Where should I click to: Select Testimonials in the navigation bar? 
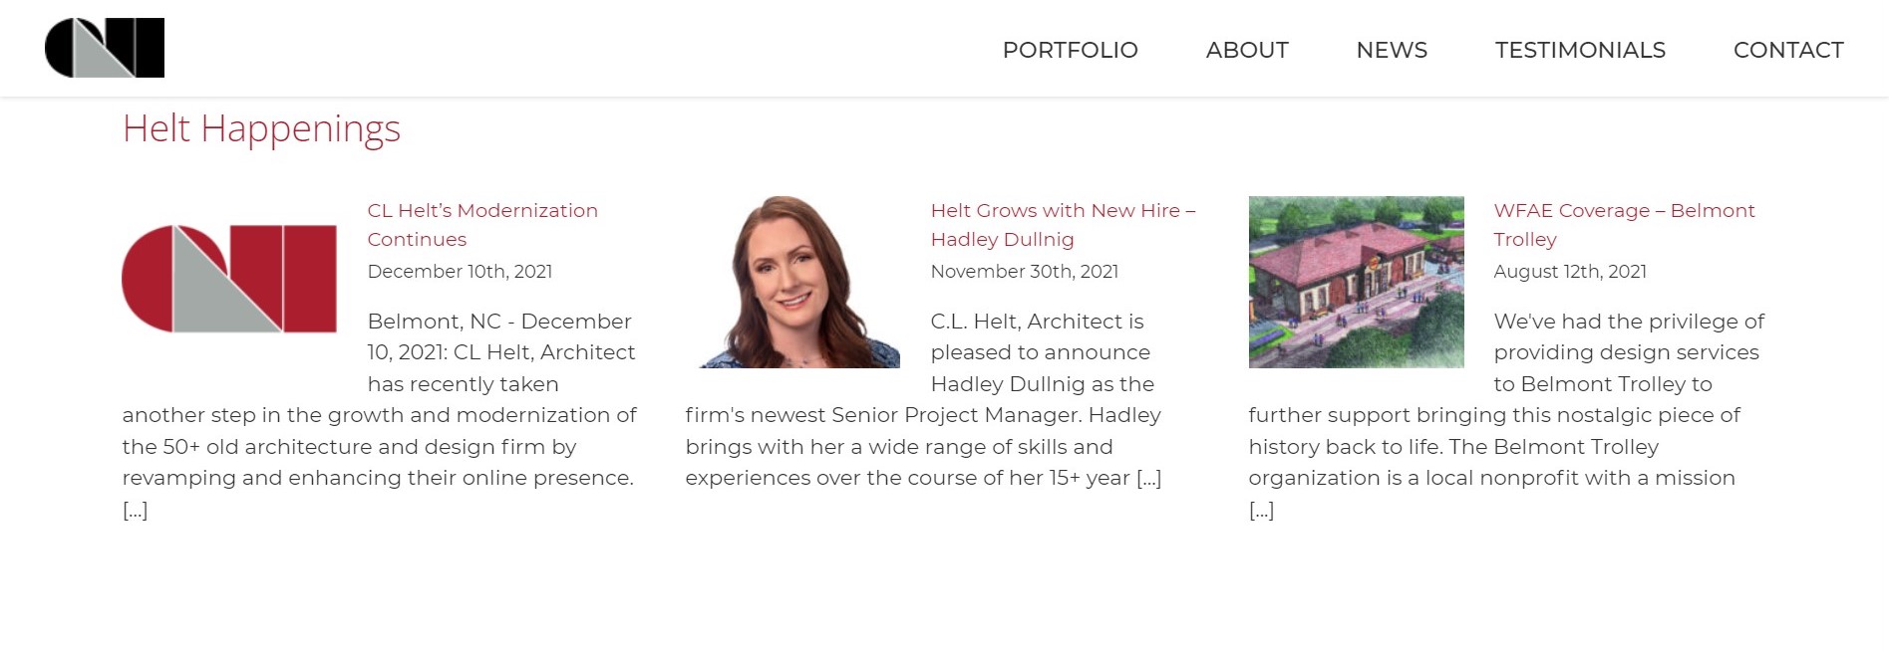tap(1580, 50)
